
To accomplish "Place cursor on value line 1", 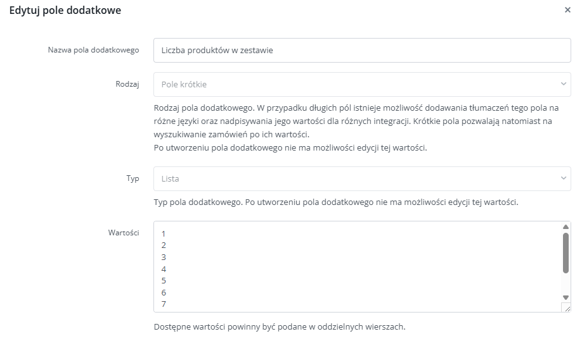I will (x=164, y=234).
